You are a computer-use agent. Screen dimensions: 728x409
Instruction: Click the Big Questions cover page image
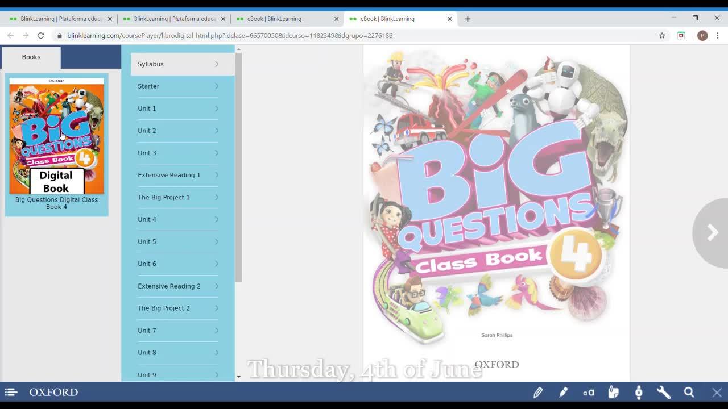497,213
